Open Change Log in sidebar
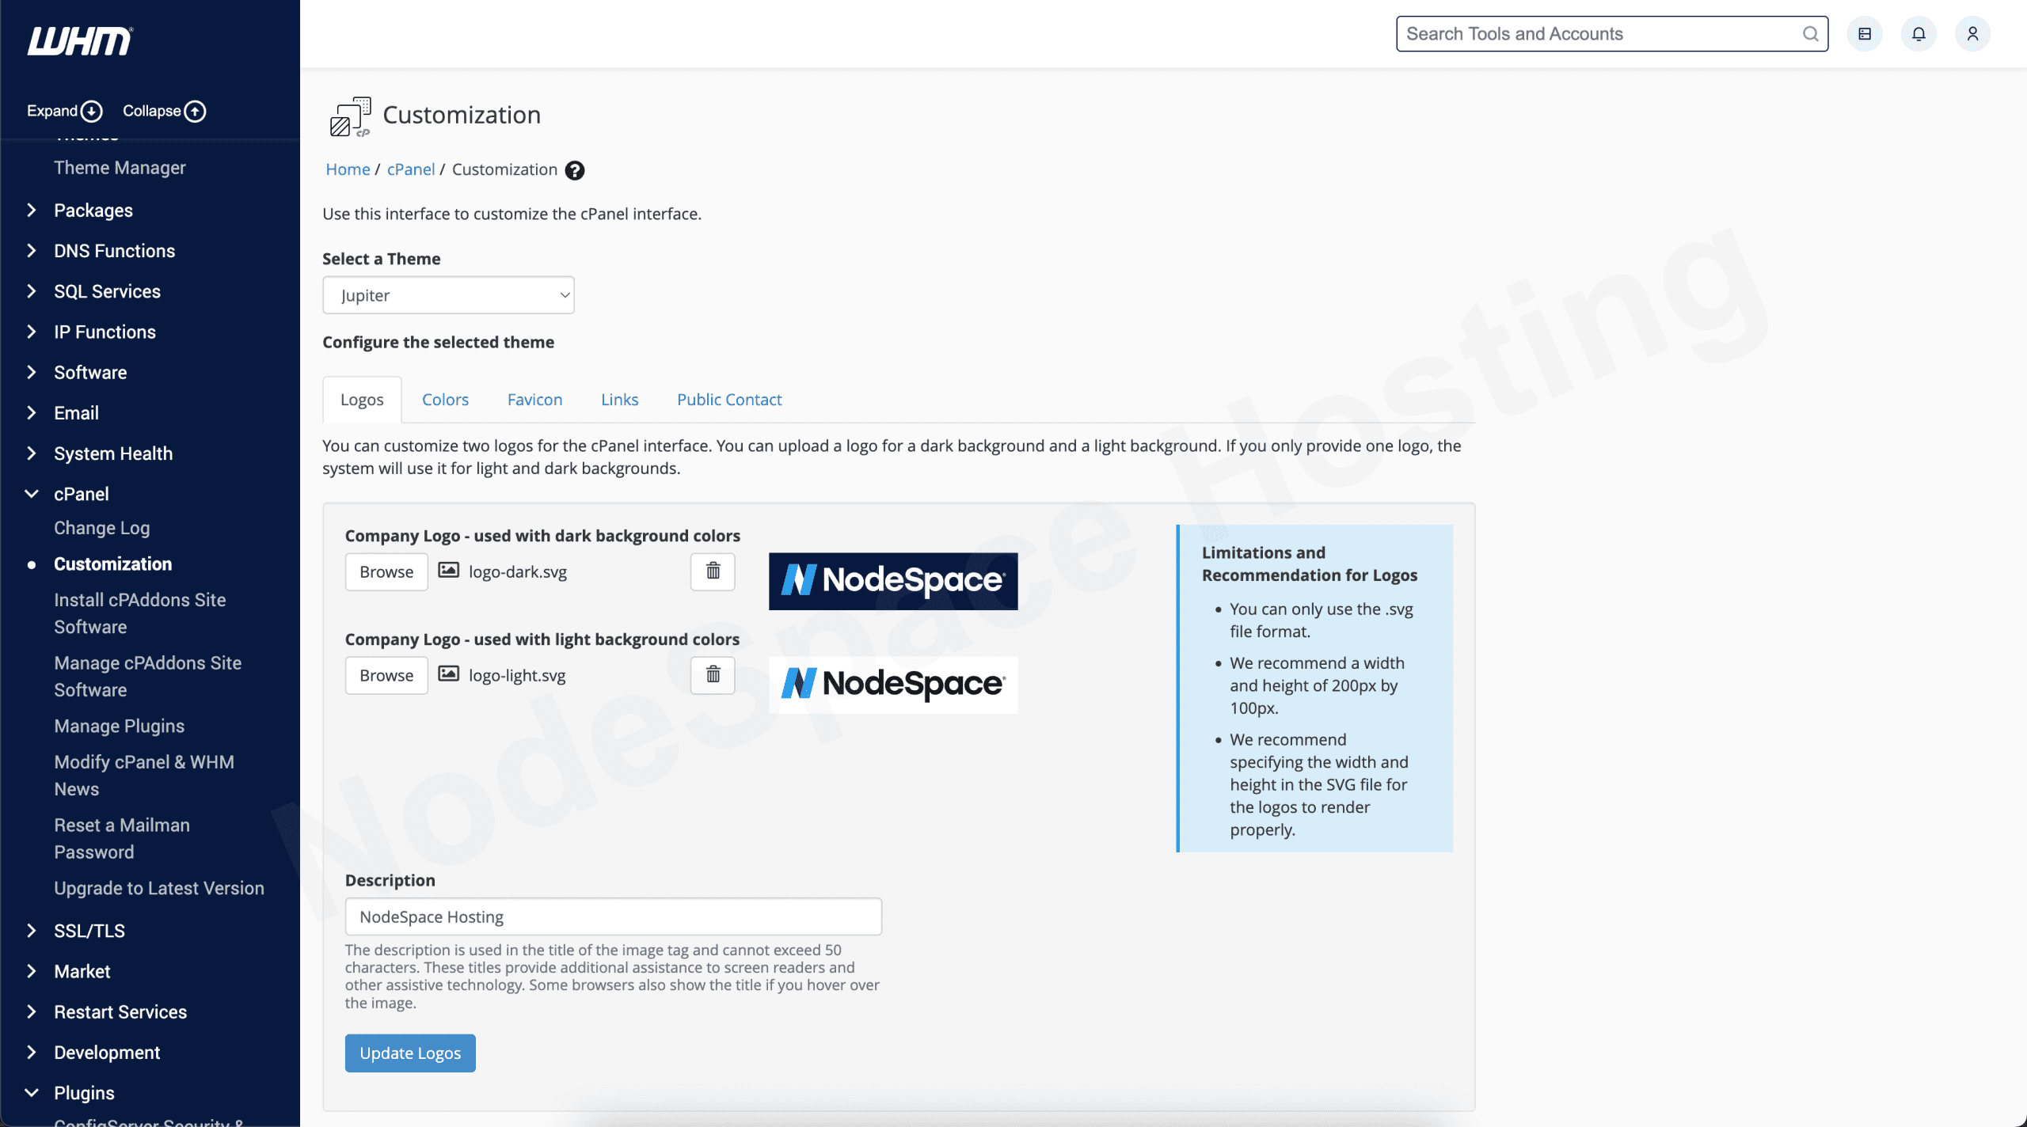Screen dimensions: 2027x1127 click(102, 528)
